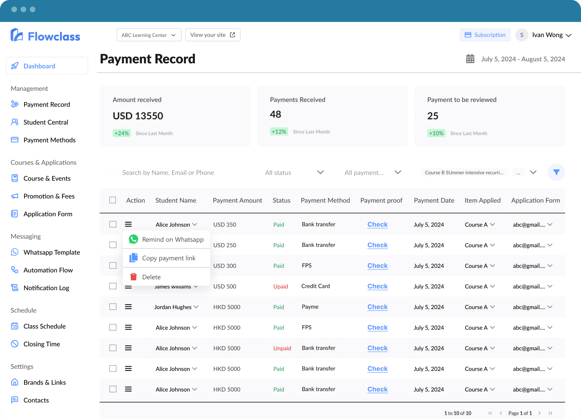Jump to first page arrow
The image size is (581, 419).
pos(490,413)
